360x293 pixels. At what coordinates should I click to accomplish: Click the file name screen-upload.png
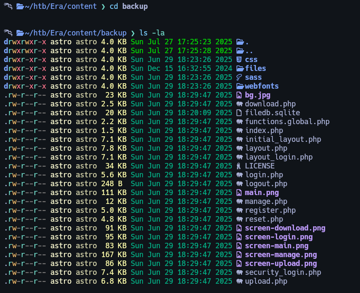281,264
